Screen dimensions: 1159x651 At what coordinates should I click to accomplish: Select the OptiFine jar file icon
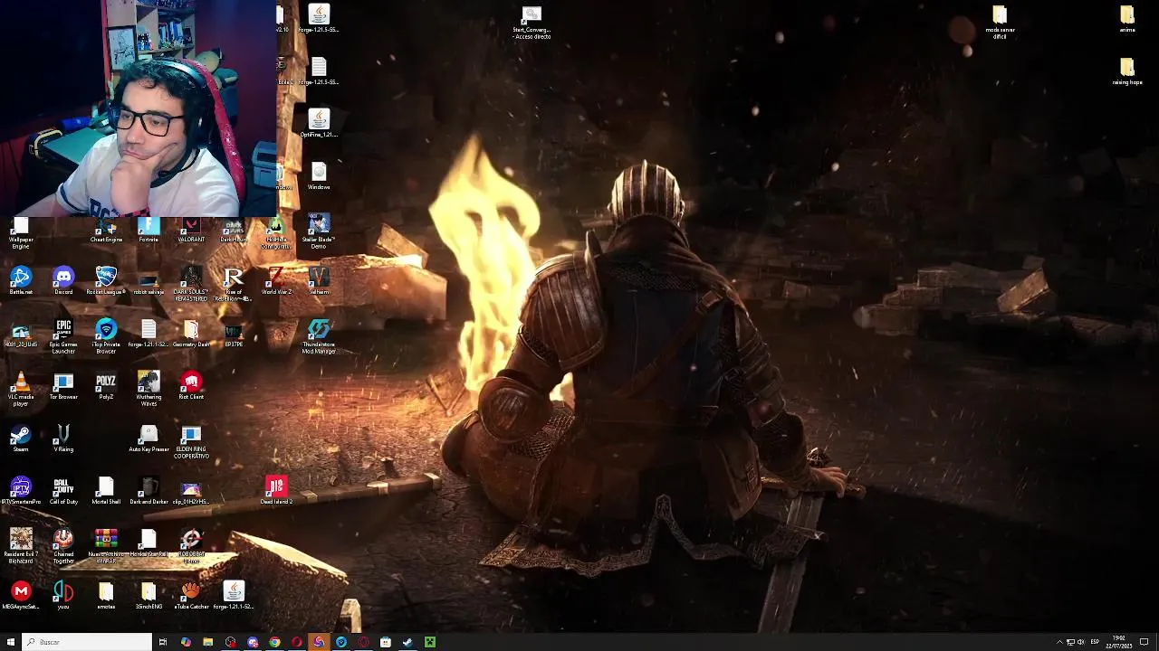pyautogui.click(x=319, y=124)
